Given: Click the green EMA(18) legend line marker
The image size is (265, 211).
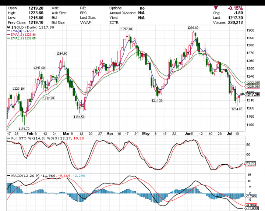Looking at the screenshot, I should [x=8, y=39].
